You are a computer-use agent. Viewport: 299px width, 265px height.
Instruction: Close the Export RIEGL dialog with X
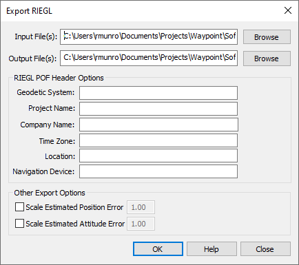point(288,10)
